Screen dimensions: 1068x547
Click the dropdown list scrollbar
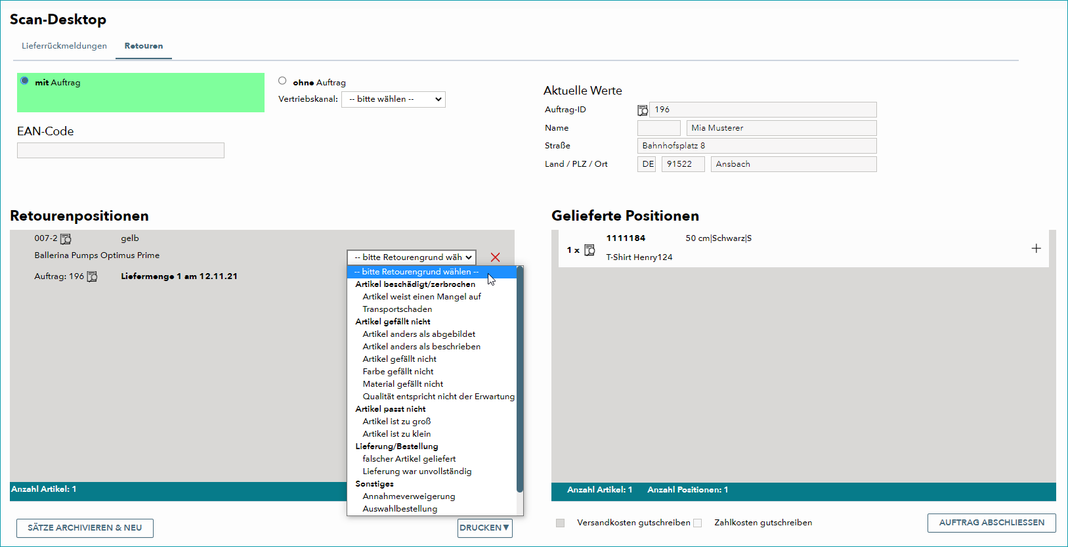tap(520, 379)
